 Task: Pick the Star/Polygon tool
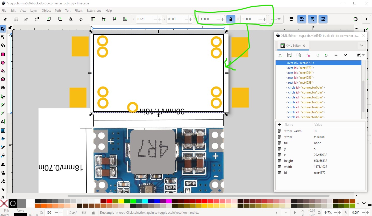pos(3,71)
